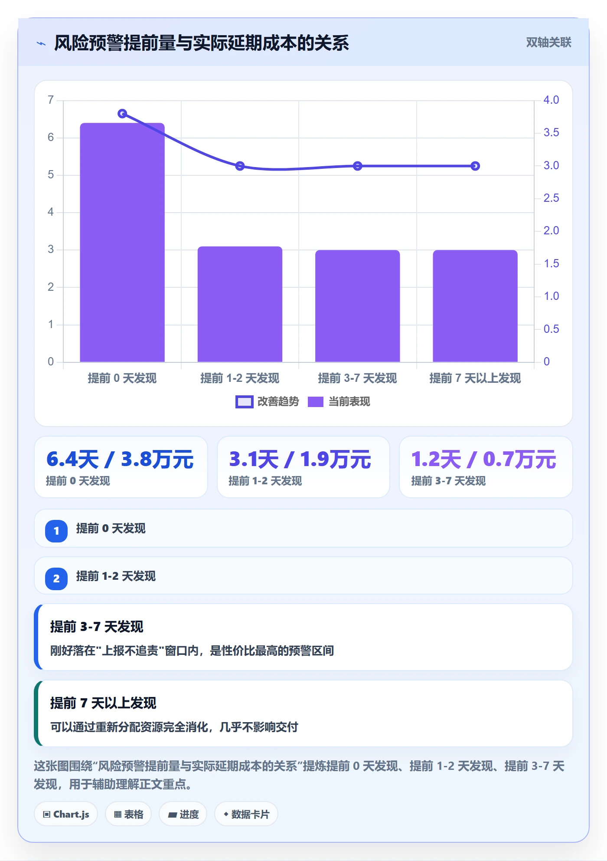
Task: Click the 3.1天 / 1.9万元 stat value
Action: pyautogui.click(x=300, y=459)
